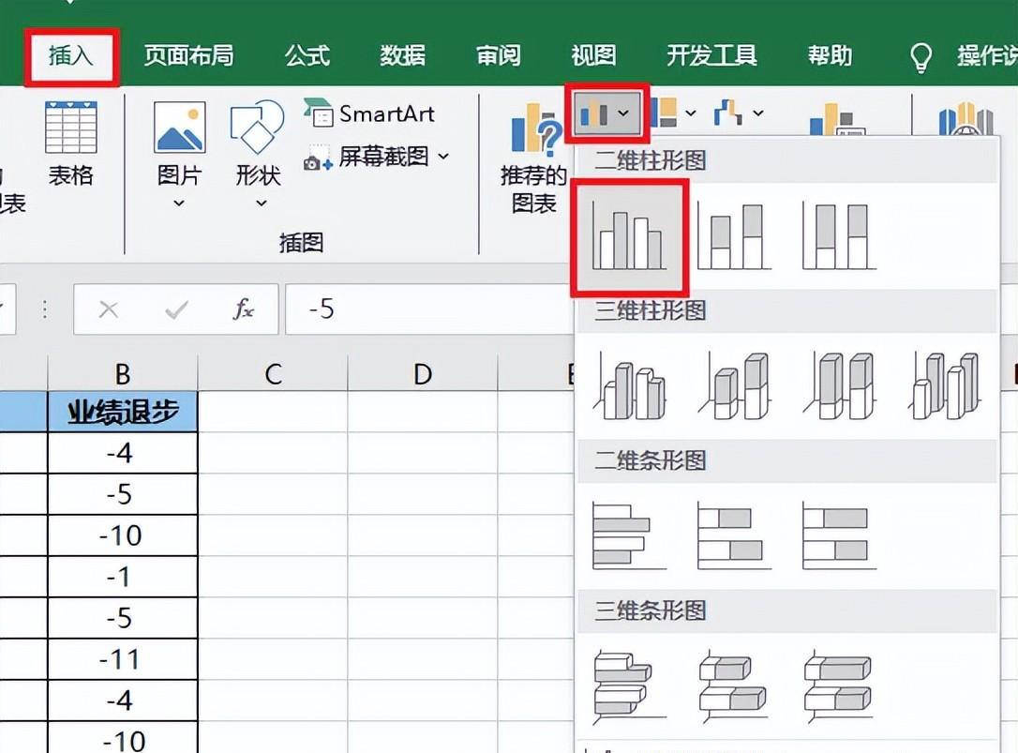Screen dimensions: 1018x753
Task: Click the 业绩退步 header cell
Action: point(123,412)
